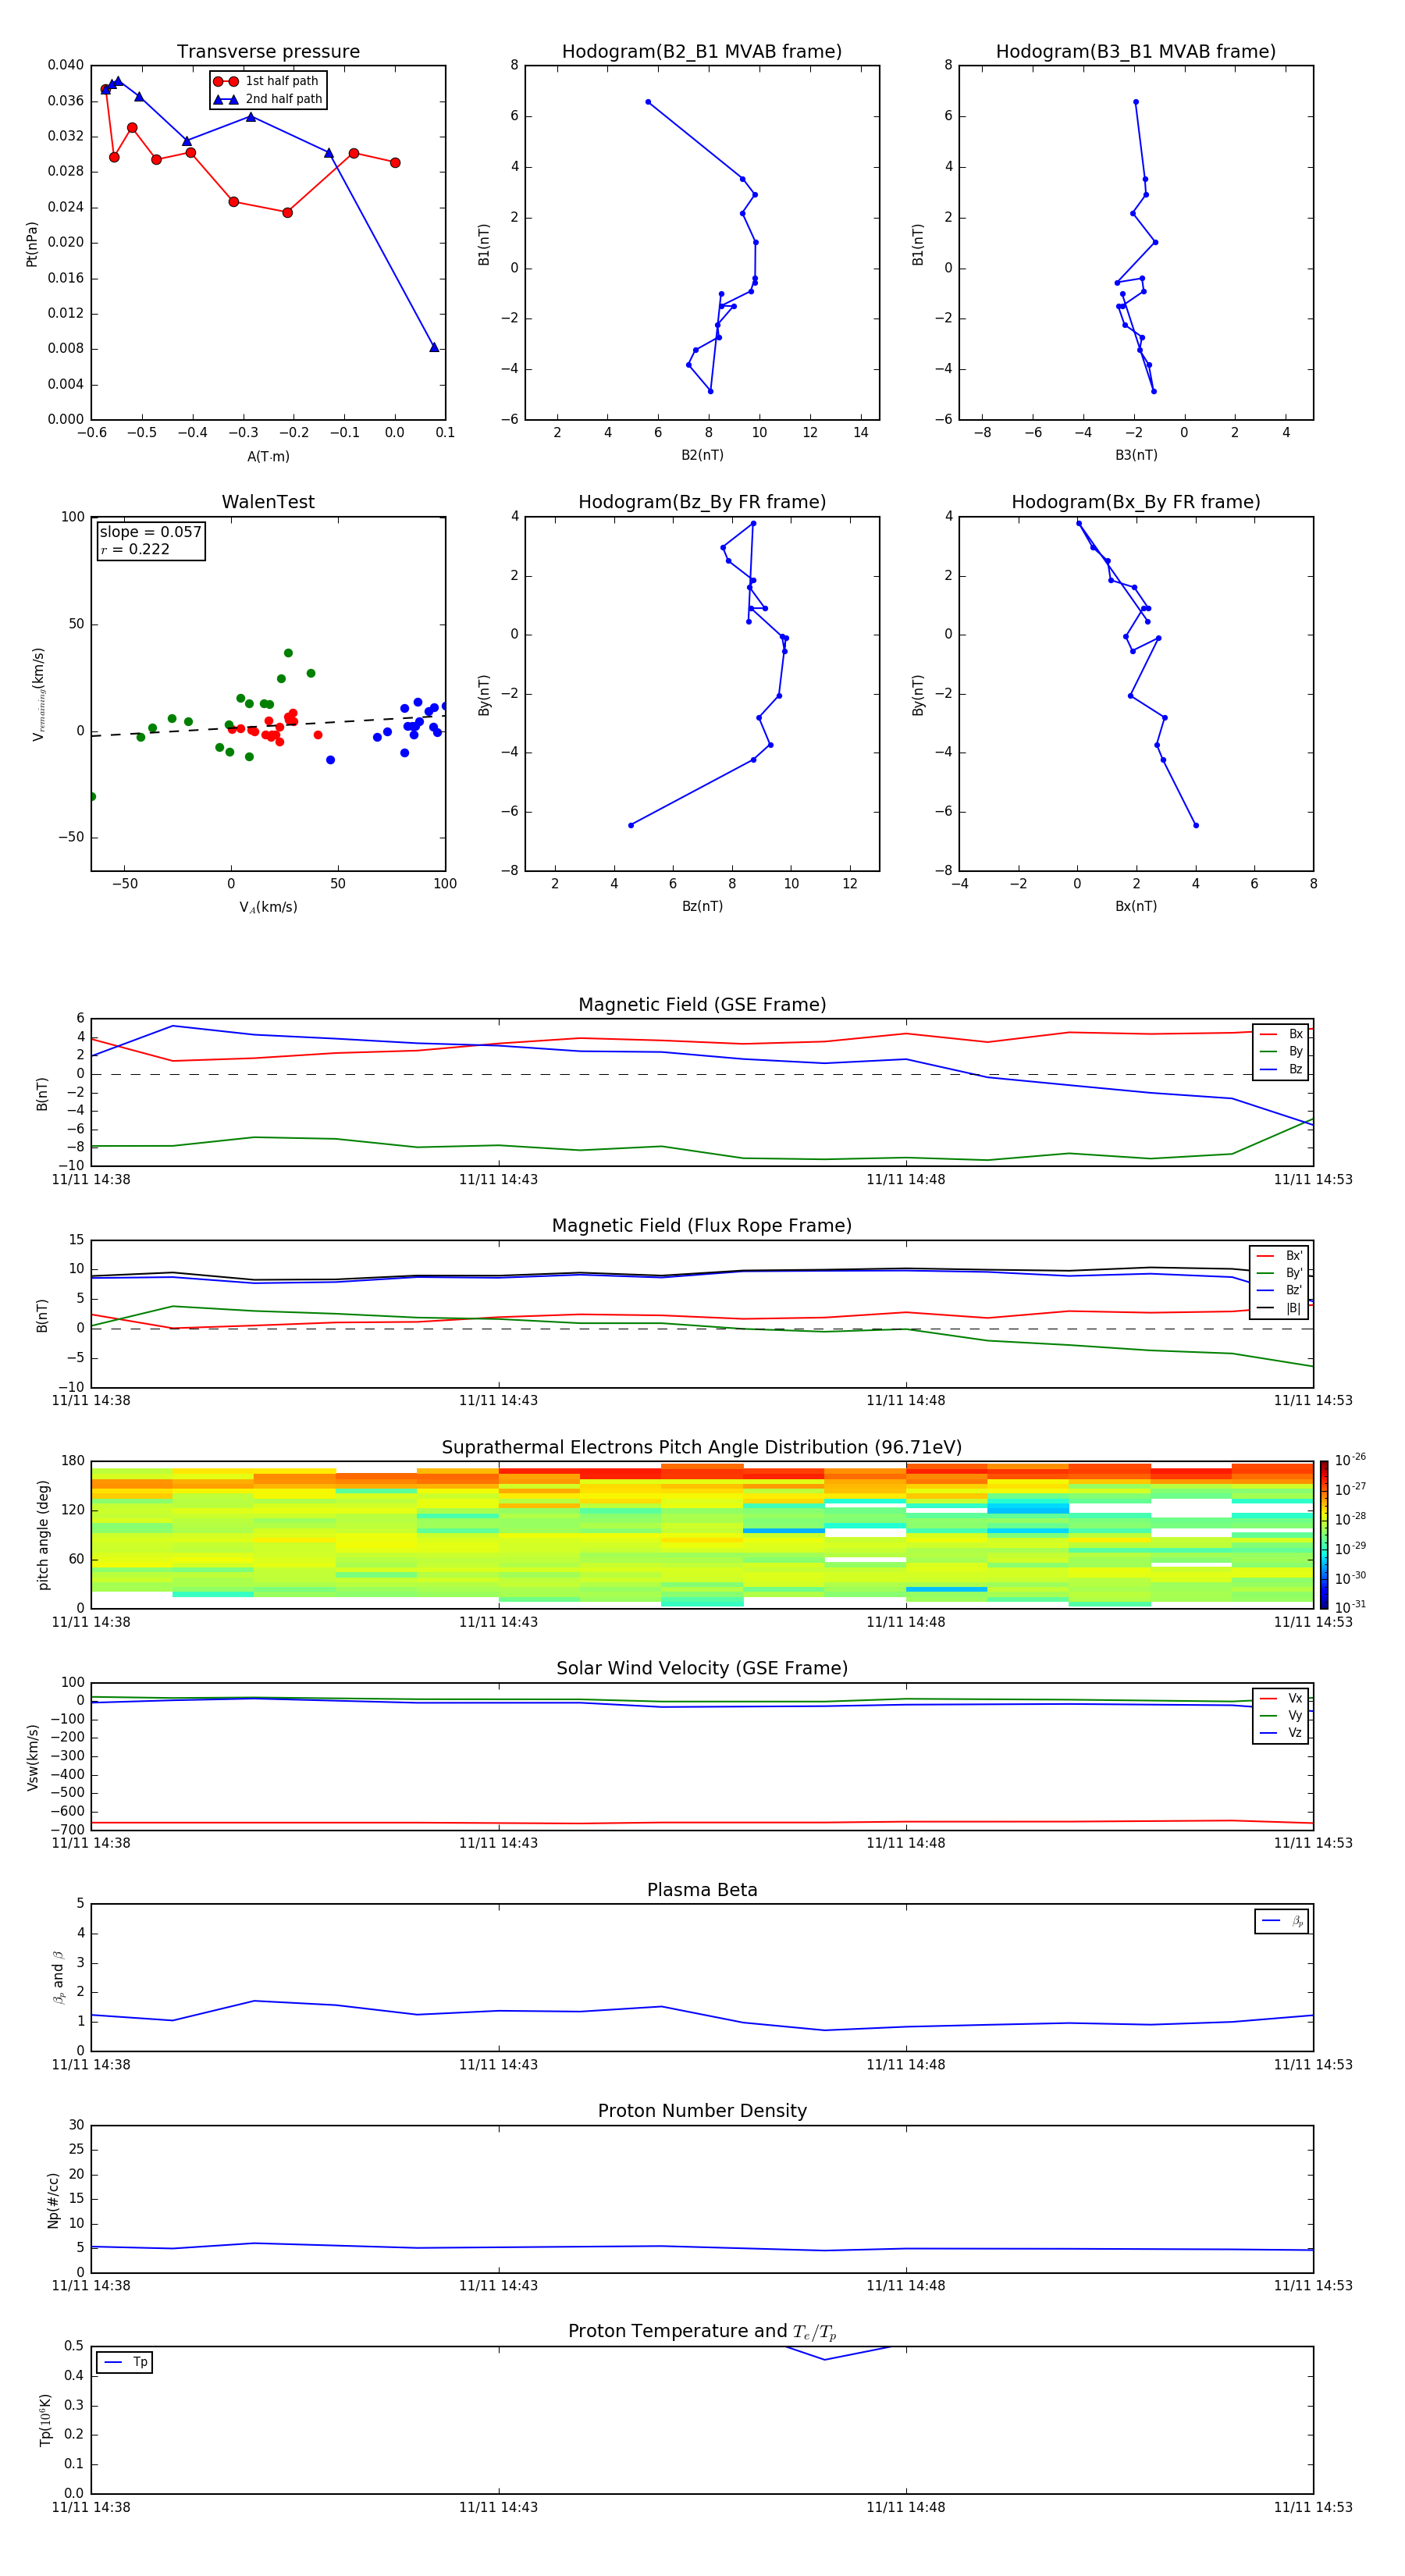Click the 'Suprathermal Electrons Pitch Angle Distribution (96.71eV)' title
The height and width of the screenshot is (2576, 1405).
[702, 1448]
